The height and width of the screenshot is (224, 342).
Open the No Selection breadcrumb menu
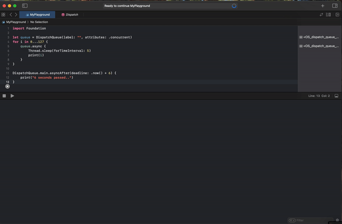[x=39, y=22]
